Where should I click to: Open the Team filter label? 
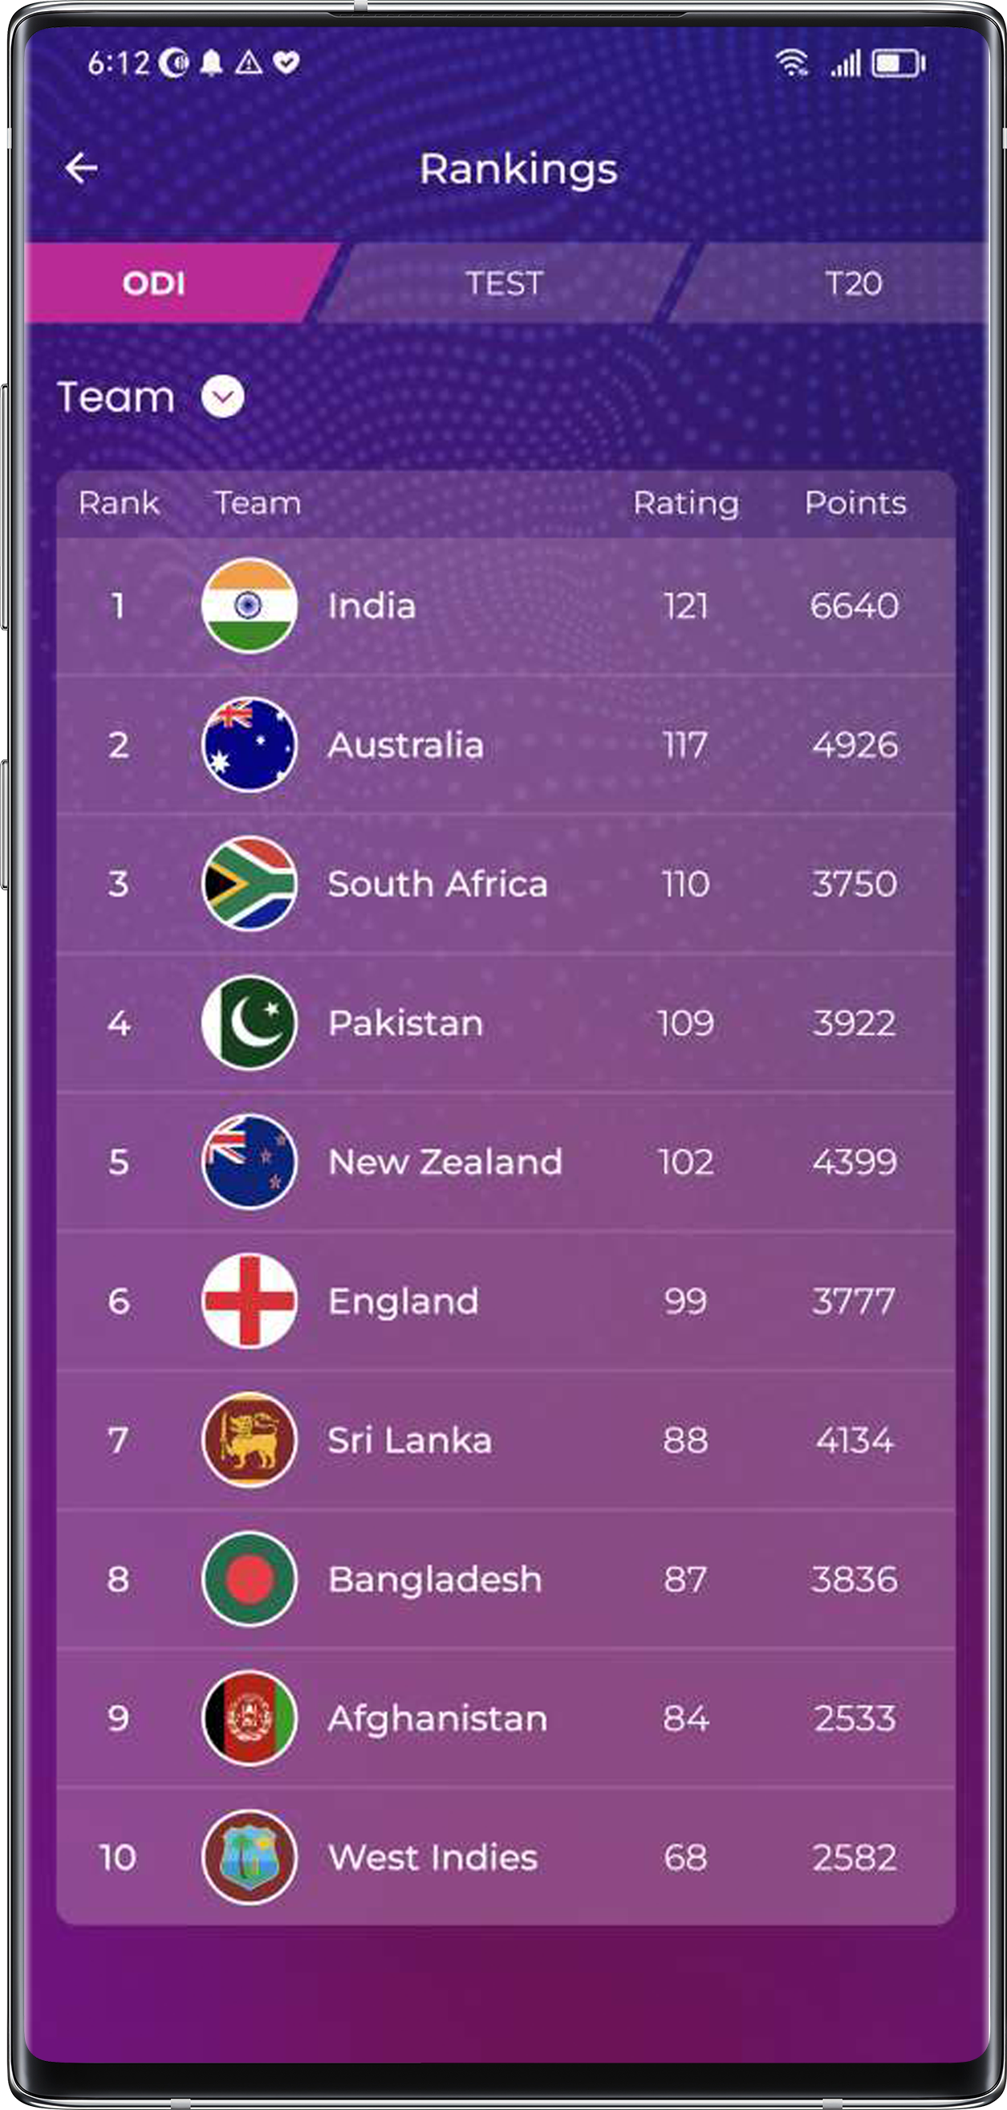pyautogui.click(x=116, y=397)
